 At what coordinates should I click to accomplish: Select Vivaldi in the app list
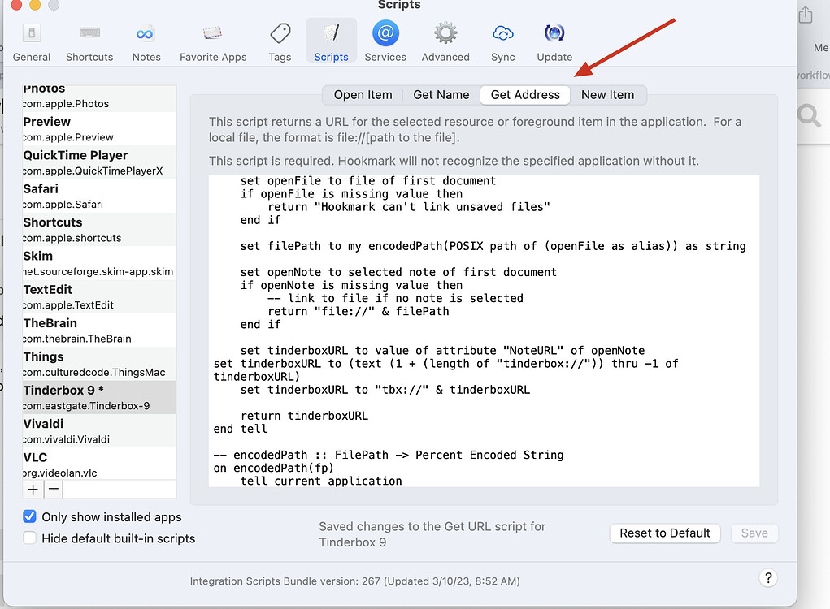pyautogui.click(x=99, y=431)
